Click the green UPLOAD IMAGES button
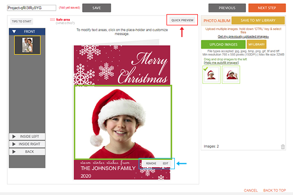This screenshot has width=293, height=195. pos(223,44)
